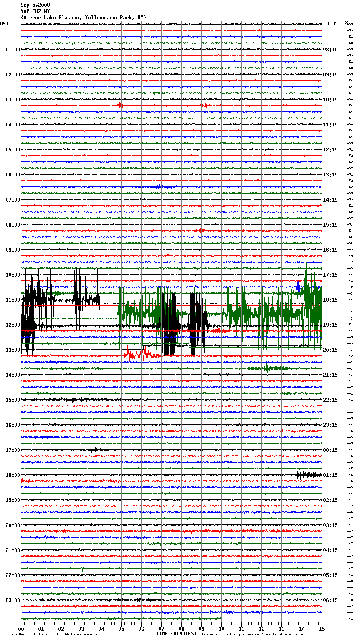This screenshot has width=355, height=640.
Task: Select the '21:00' MST time label
Action: tap(13, 550)
